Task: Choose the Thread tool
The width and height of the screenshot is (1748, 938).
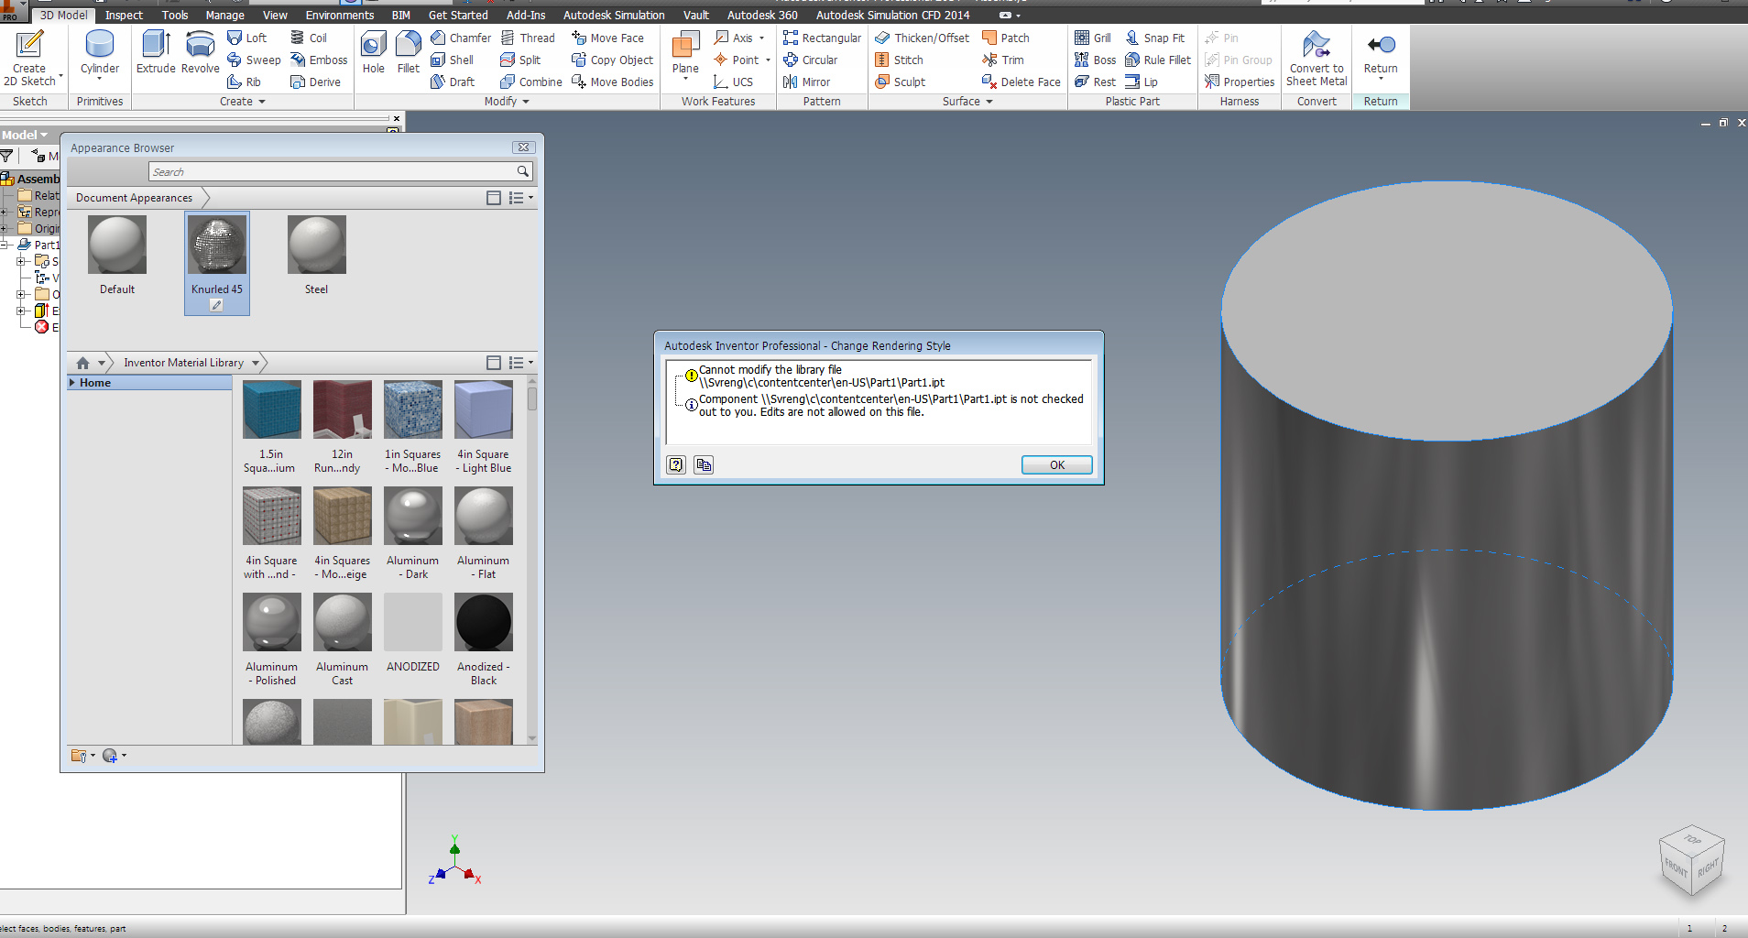Action: click(528, 38)
